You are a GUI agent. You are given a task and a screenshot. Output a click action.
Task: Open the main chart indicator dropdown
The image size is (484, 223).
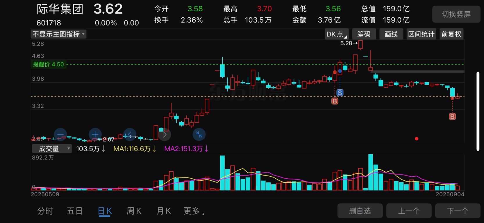[x=58, y=34]
